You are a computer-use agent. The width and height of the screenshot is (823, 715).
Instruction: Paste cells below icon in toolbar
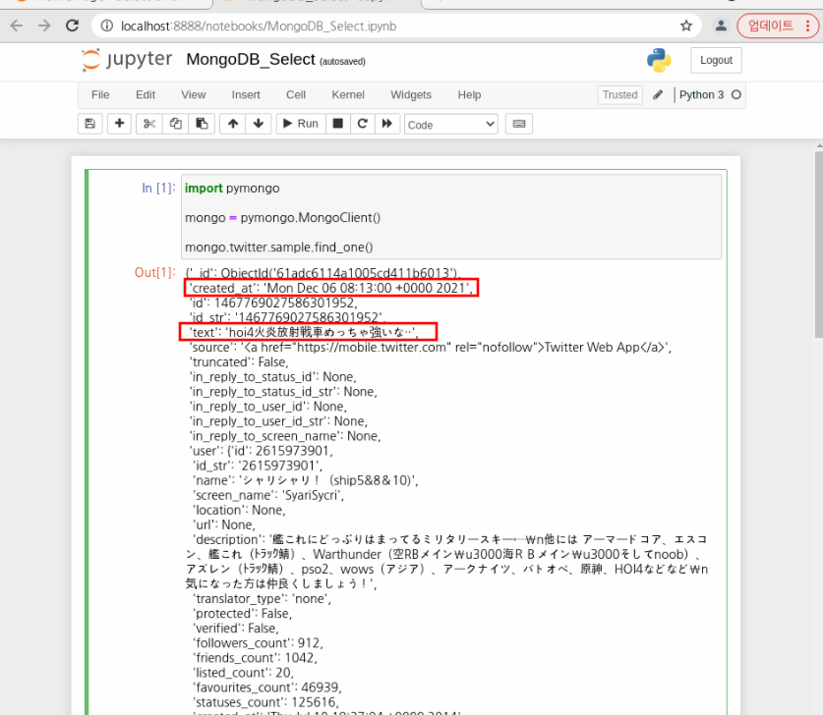pyautogui.click(x=202, y=124)
